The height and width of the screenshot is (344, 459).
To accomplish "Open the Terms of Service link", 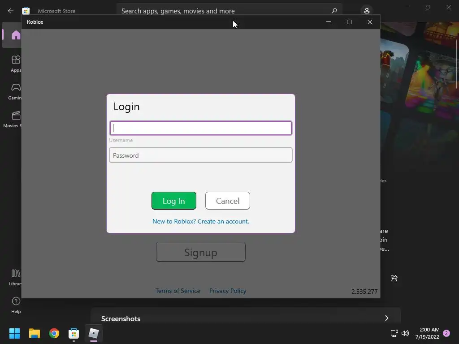I will pyautogui.click(x=178, y=291).
